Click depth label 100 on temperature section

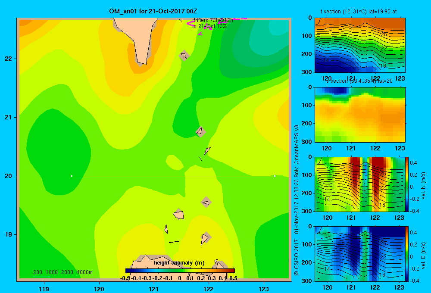pyautogui.click(x=306, y=36)
